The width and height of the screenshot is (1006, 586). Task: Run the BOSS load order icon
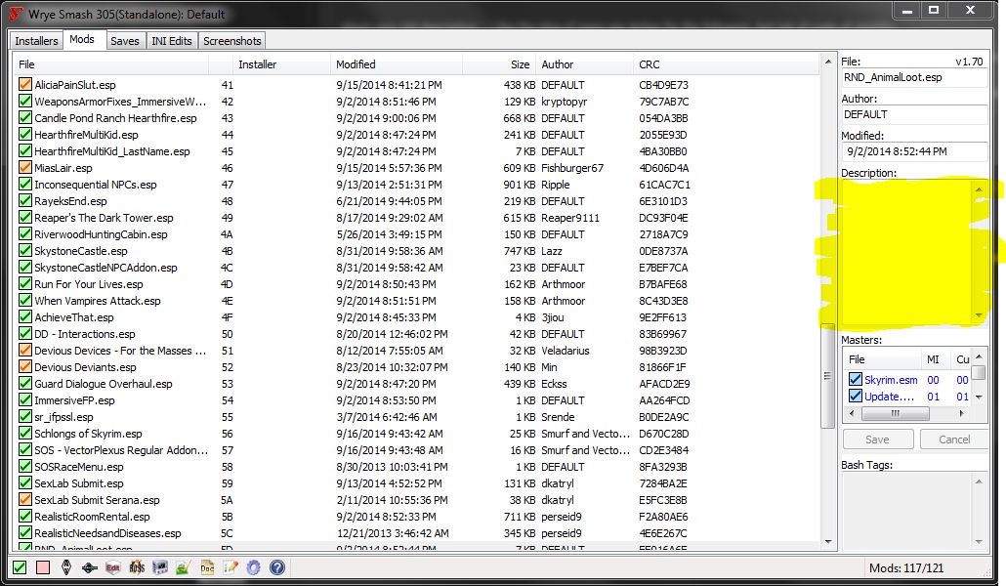[x=137, y=567]
